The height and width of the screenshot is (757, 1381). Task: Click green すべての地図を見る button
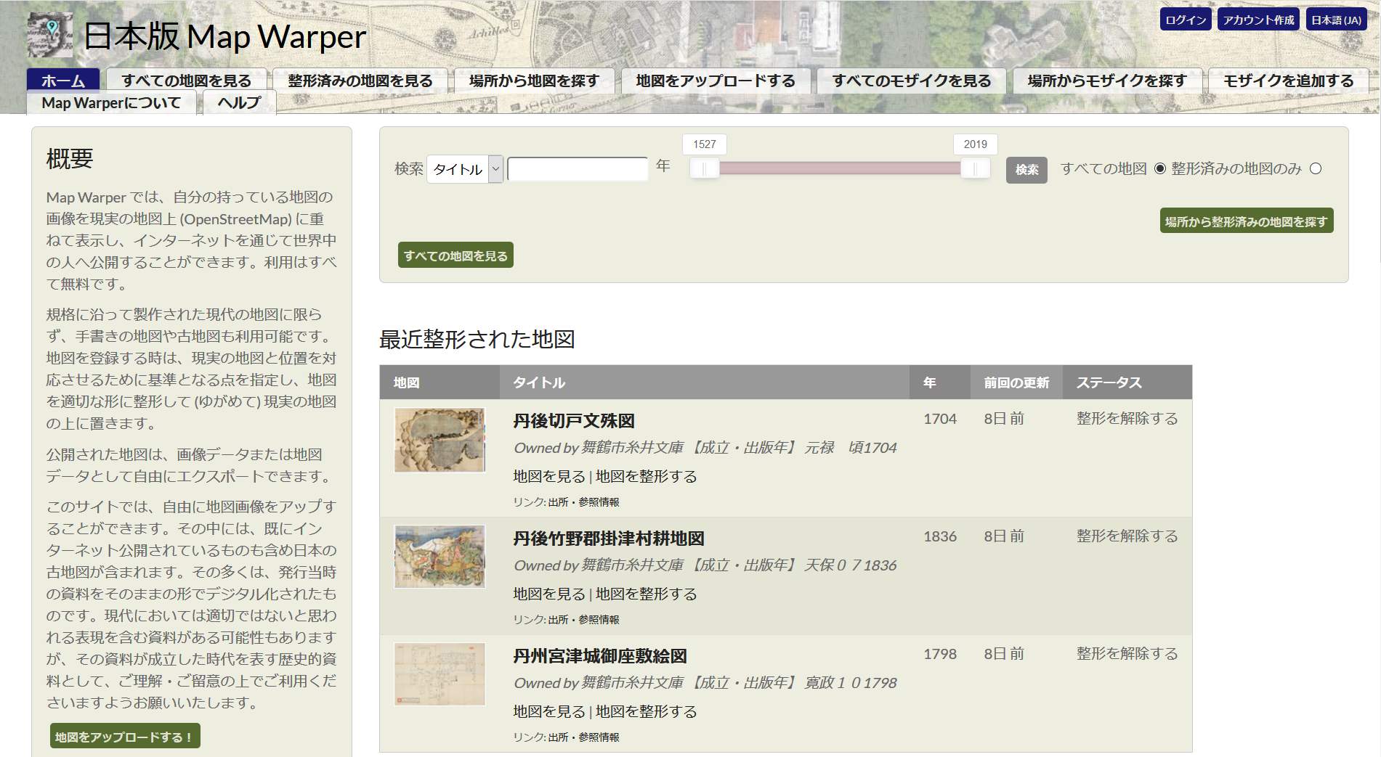coord(455,255)
